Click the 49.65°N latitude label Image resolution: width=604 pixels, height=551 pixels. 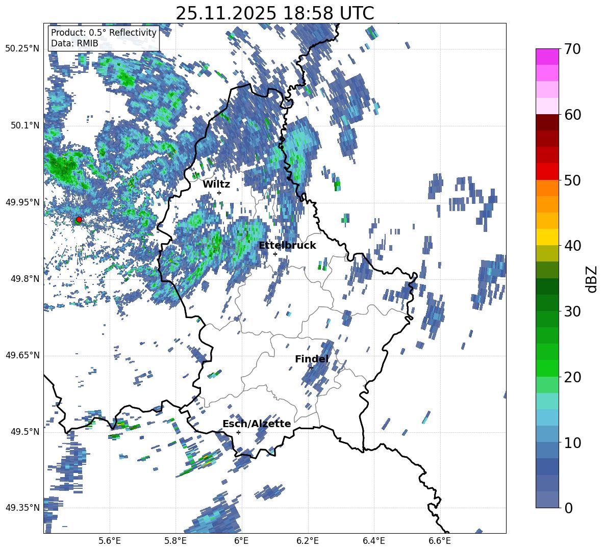(x=22, y=355)
